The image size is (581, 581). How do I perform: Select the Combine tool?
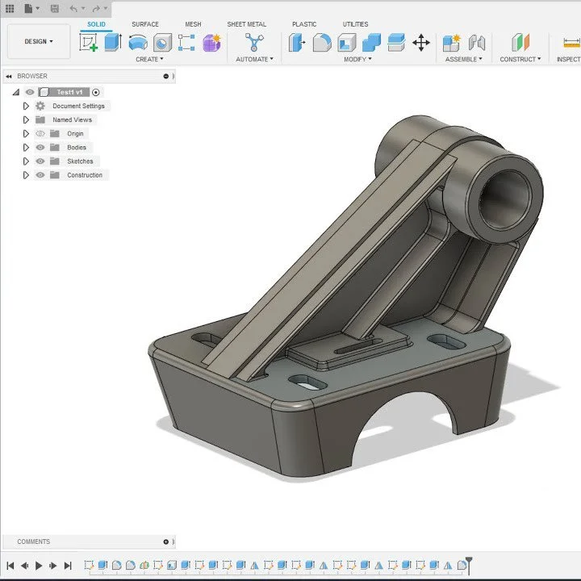coord(371,42)
